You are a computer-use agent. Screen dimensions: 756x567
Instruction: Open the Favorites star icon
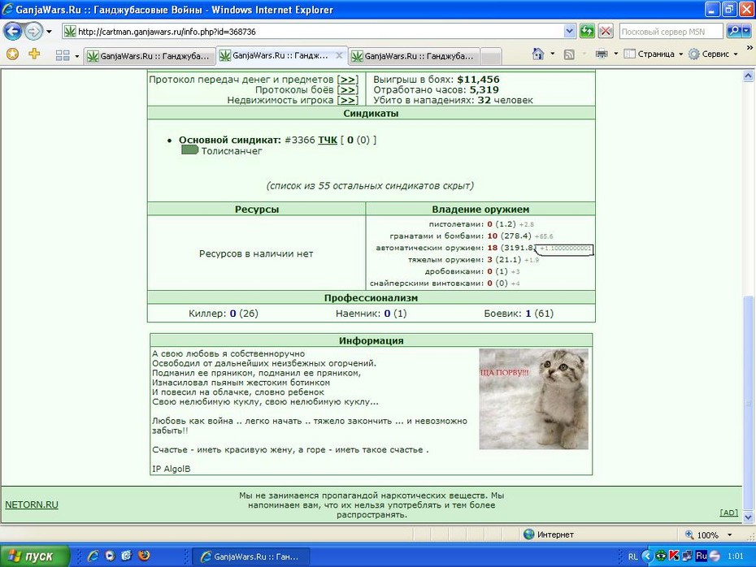(12, 54)
